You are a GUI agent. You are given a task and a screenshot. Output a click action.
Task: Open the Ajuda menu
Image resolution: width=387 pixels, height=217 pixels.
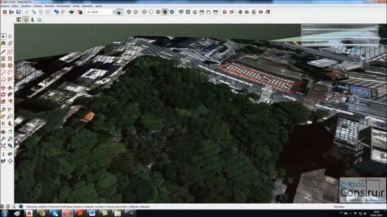99,6
